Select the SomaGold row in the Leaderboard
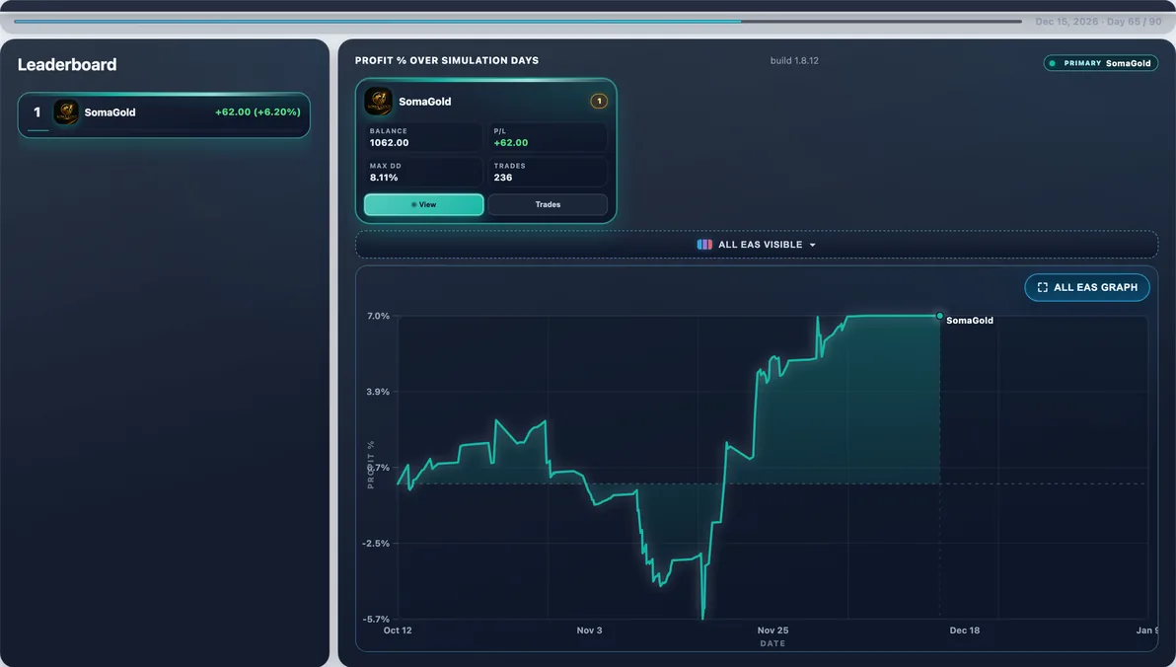 point(164,114)
